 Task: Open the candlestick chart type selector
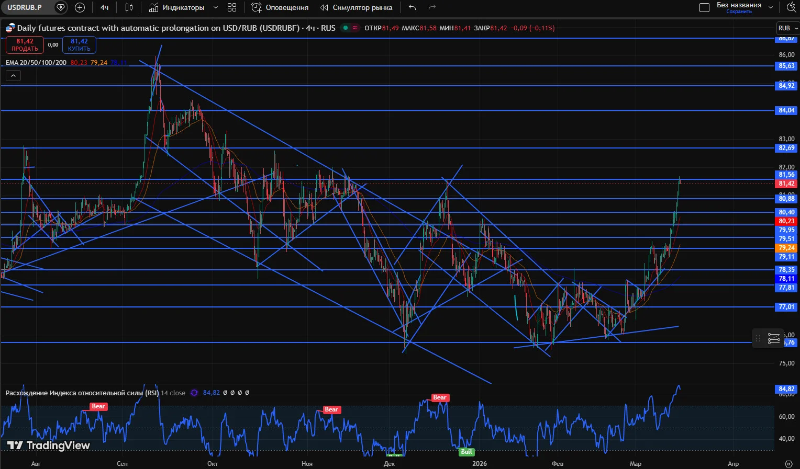click(x=129, y=7)
